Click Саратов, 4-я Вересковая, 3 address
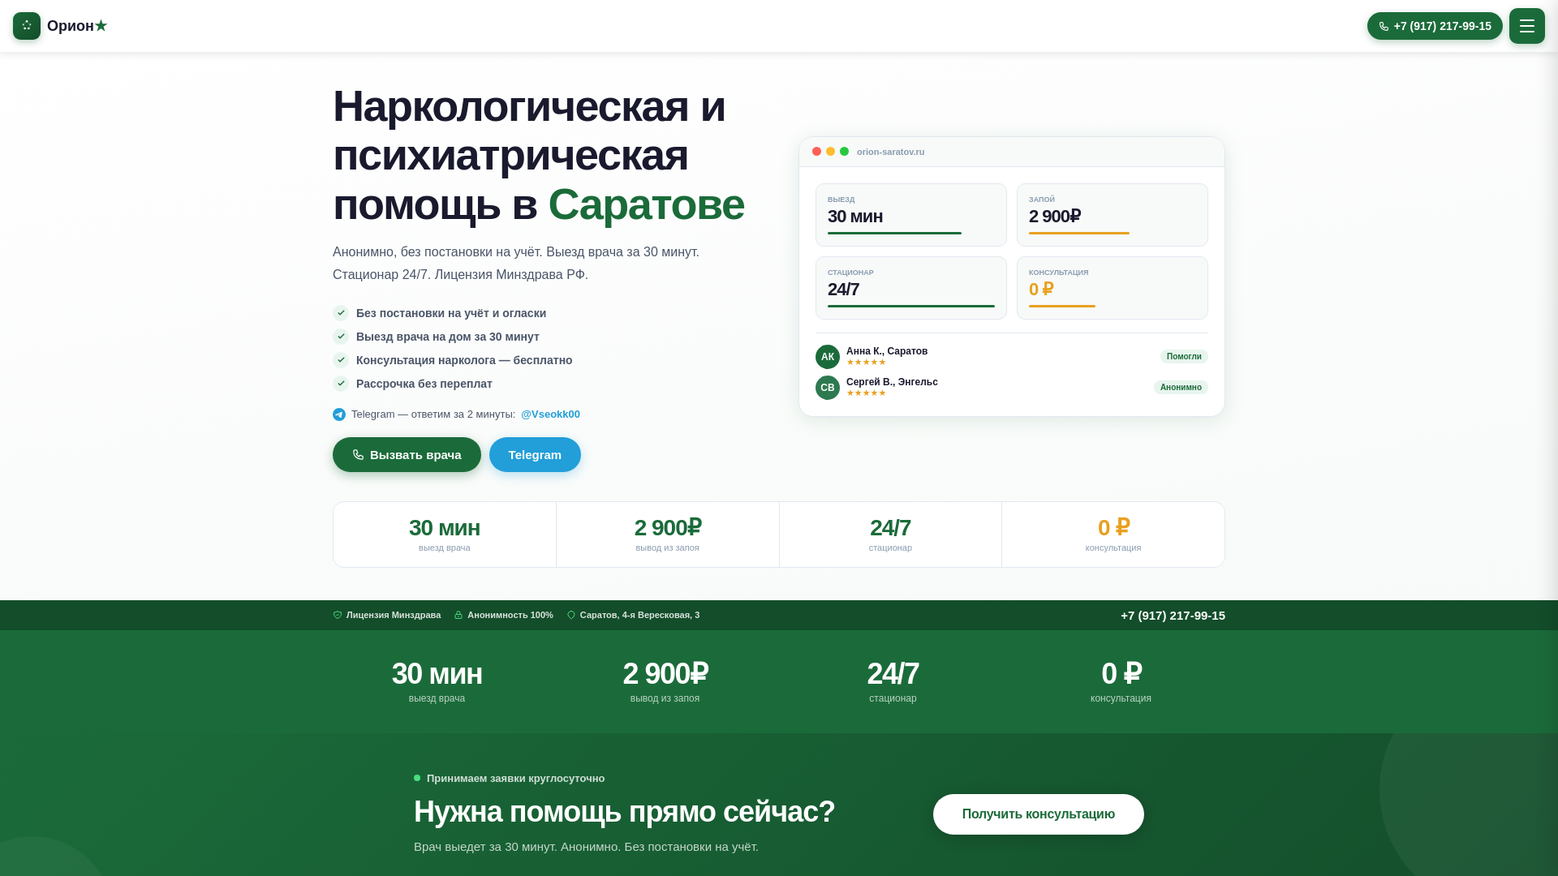This screenshot has height=876, width=1558. pos(639,616)
